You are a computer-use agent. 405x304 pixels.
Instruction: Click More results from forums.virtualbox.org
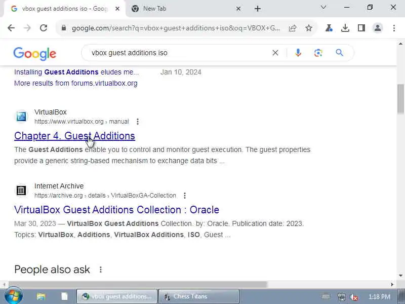click(x=75, y=83)
